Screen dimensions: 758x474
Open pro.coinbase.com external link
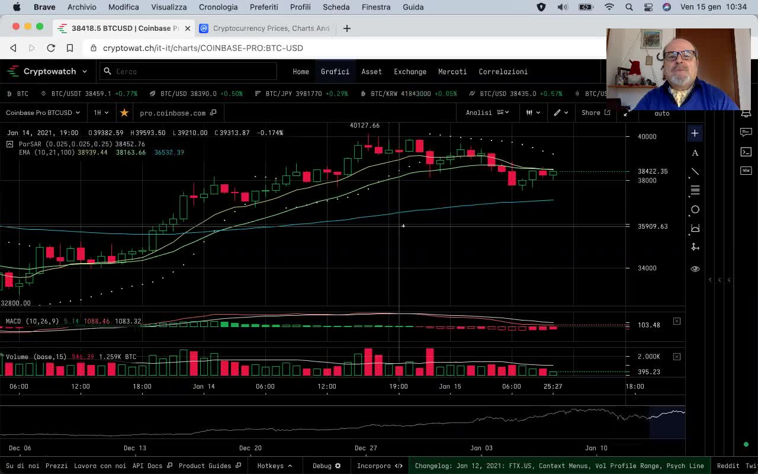point(178,113)
